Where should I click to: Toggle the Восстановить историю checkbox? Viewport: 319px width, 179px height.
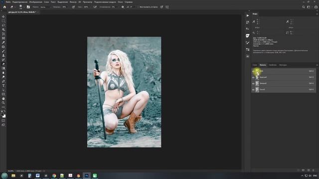click(x=138, y=7)
